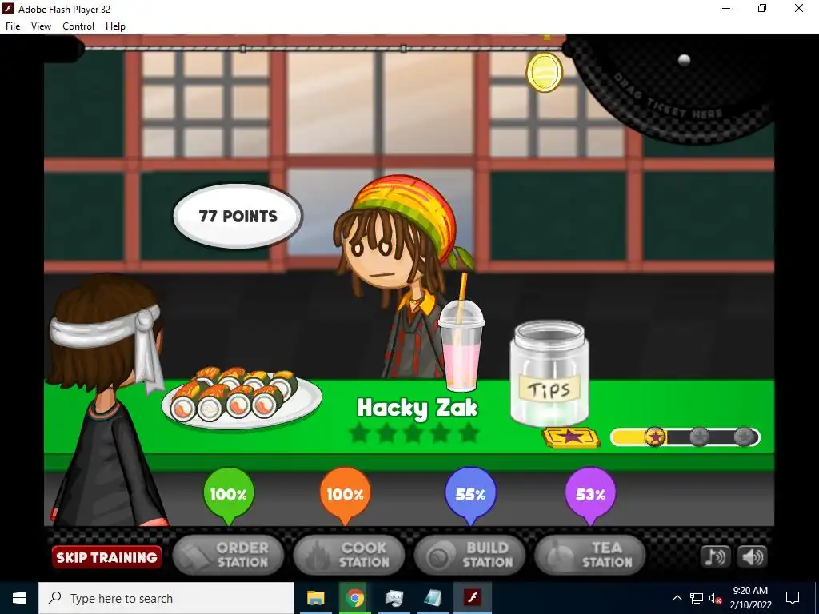Open the Windows Start menu

coord(19,598)
